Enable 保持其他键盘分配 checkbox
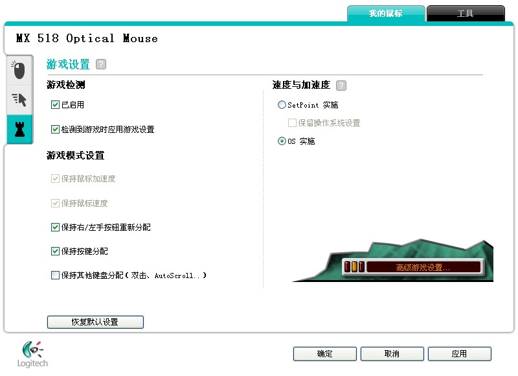Image resolution: width=518 pixels, height=376 pixels. coord(55,275)
